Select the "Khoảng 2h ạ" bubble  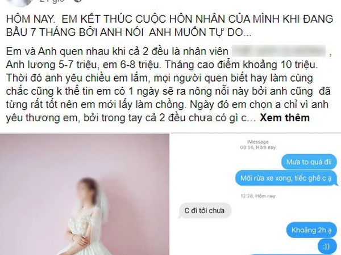point(311,230)
